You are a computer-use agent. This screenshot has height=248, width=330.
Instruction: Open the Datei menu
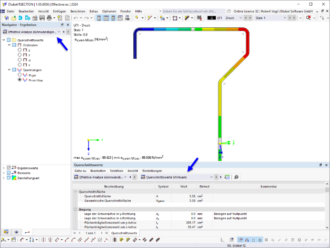[10, 11]
